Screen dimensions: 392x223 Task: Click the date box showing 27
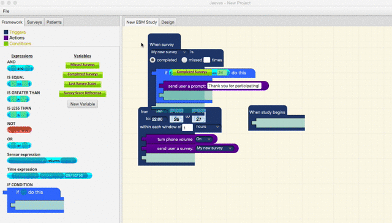(x=198, y=119)
